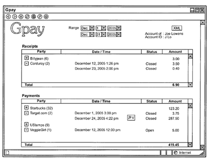Click the Payments table scroll-down arrow
This screenshot has width=210, height=163.
point(190,145)
